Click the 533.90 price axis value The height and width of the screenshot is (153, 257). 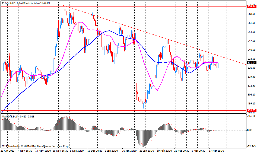[x=252, y=59]
